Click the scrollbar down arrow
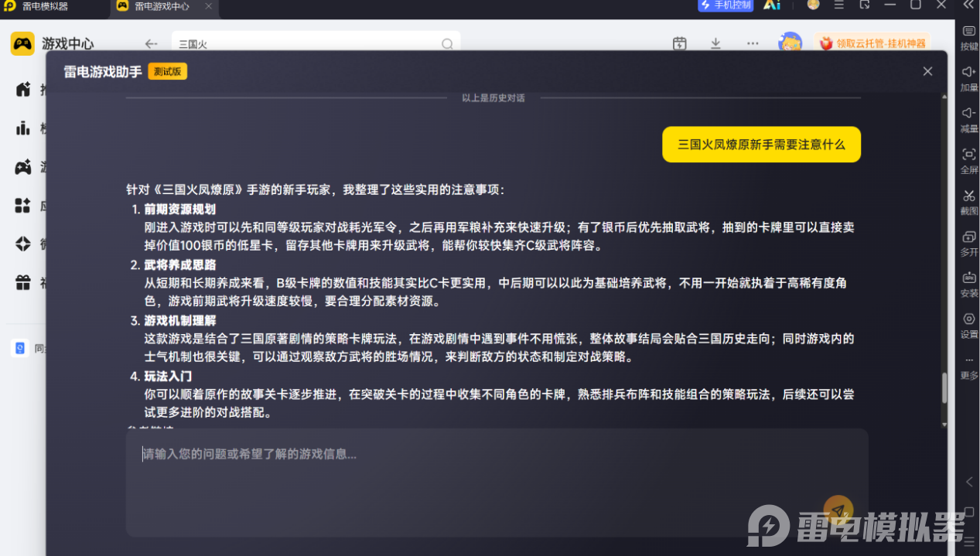980x556 pixels. point(944,424)
